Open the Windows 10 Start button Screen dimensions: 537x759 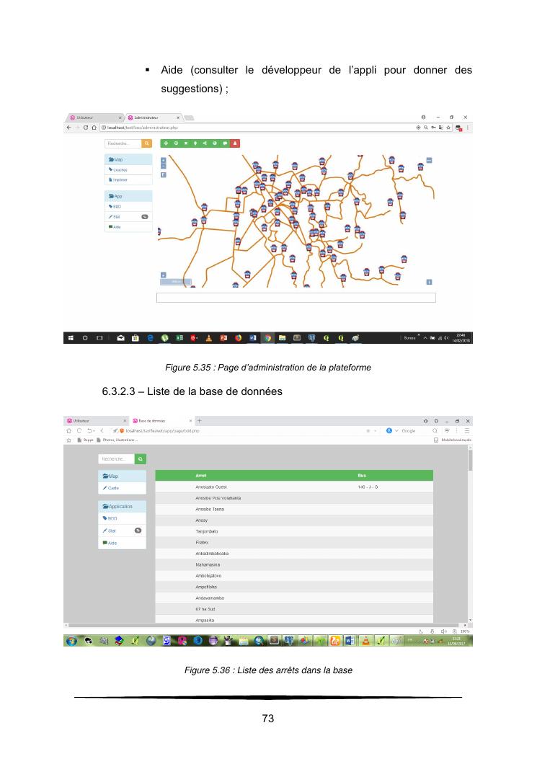click(71, 337)
